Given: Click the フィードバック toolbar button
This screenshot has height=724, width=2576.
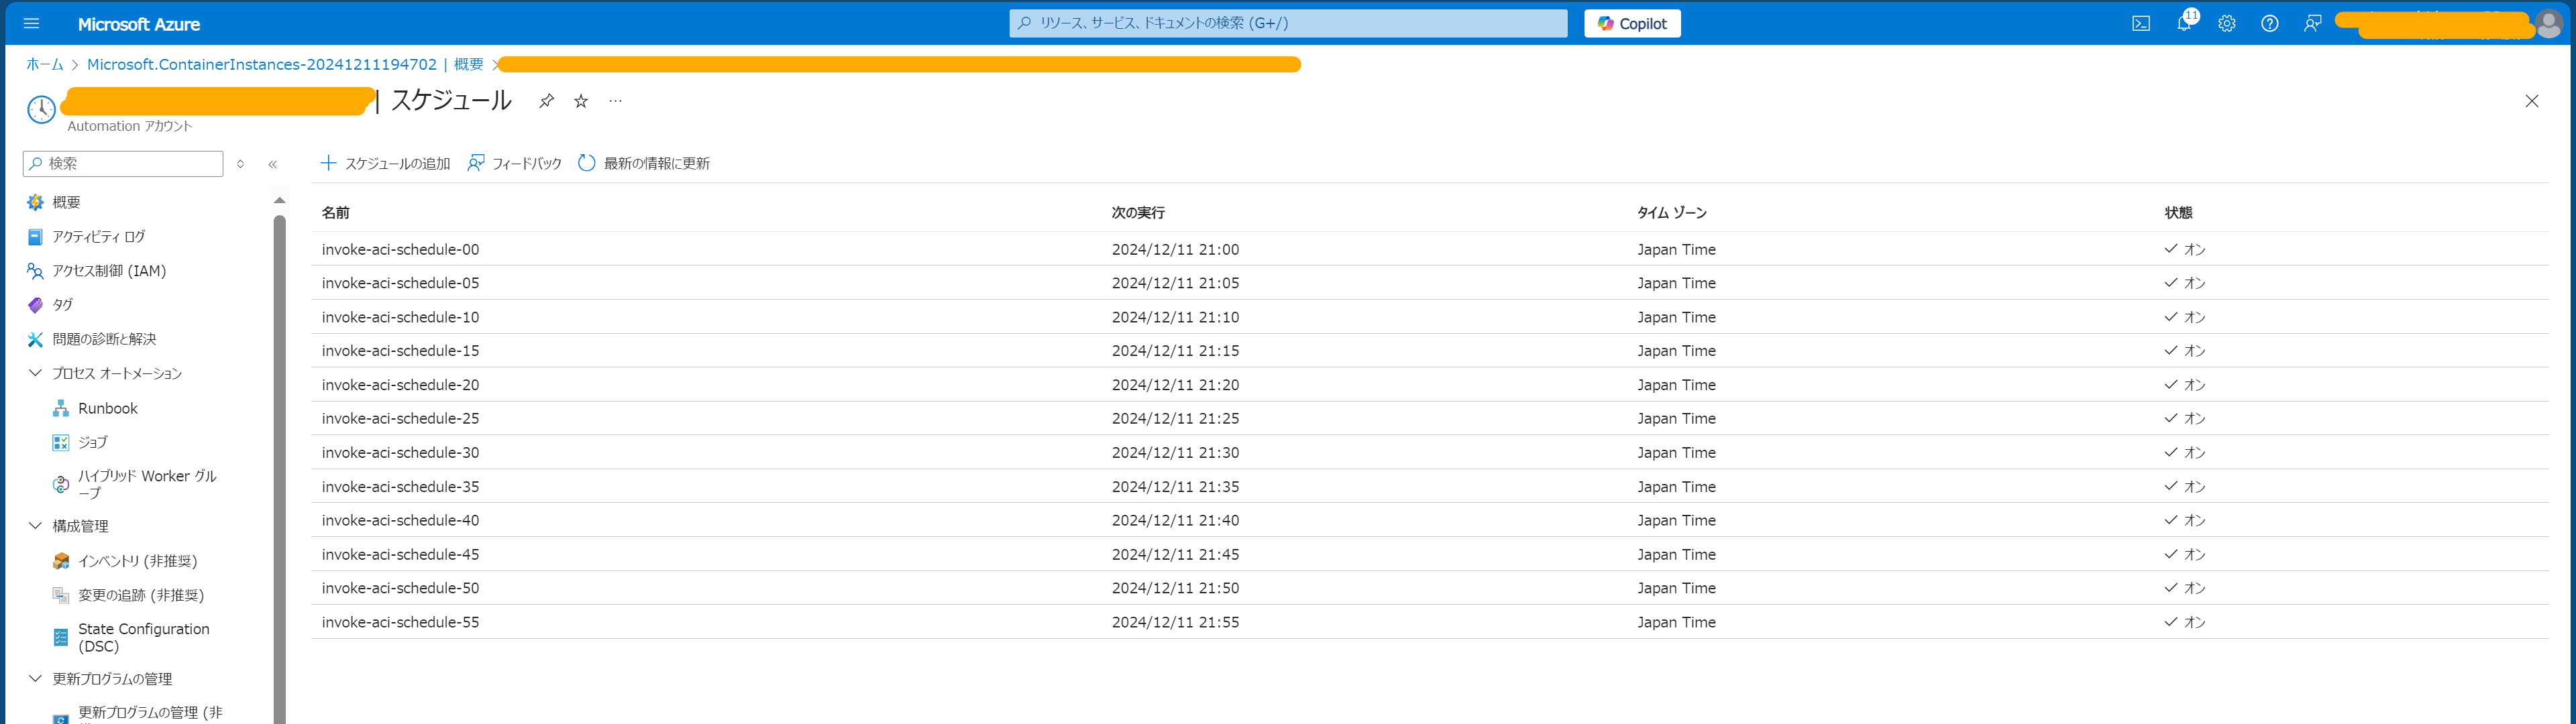Looking at the screenshot, I should click(x=514, y=163).
